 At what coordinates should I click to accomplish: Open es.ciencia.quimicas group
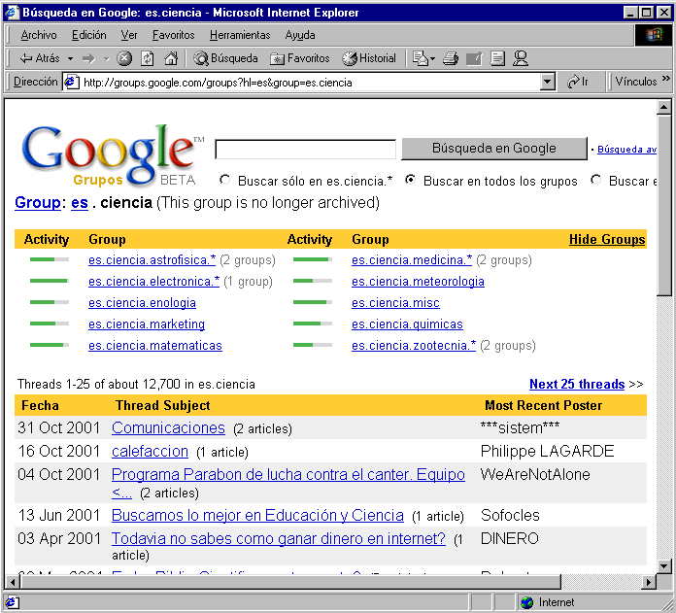(x=407, y=324)
